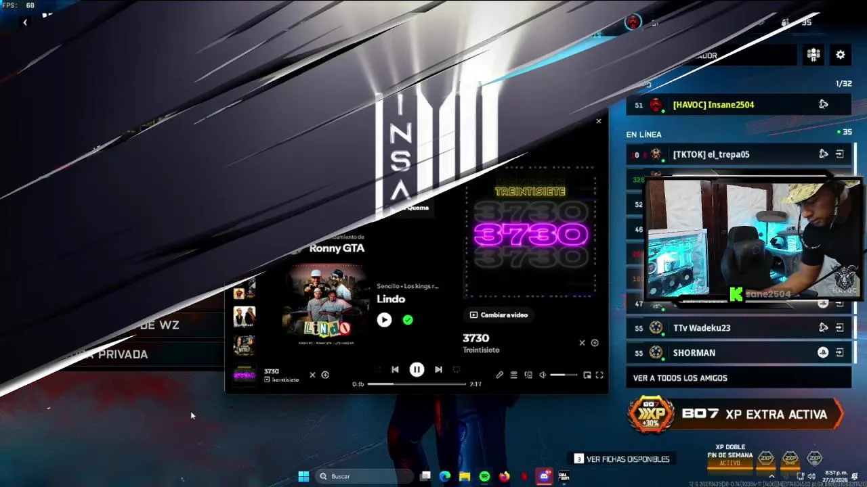Open Firefox from the taskbar
Screen dimensions: 867x487
[504, 476]
